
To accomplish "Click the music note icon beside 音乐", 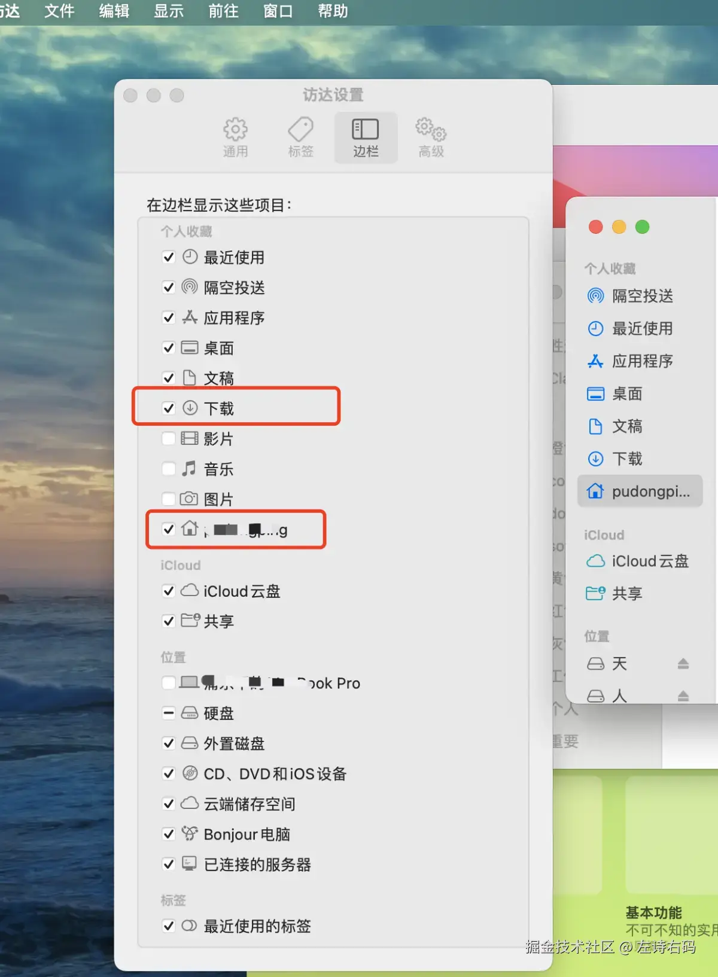I will point(189,468).
